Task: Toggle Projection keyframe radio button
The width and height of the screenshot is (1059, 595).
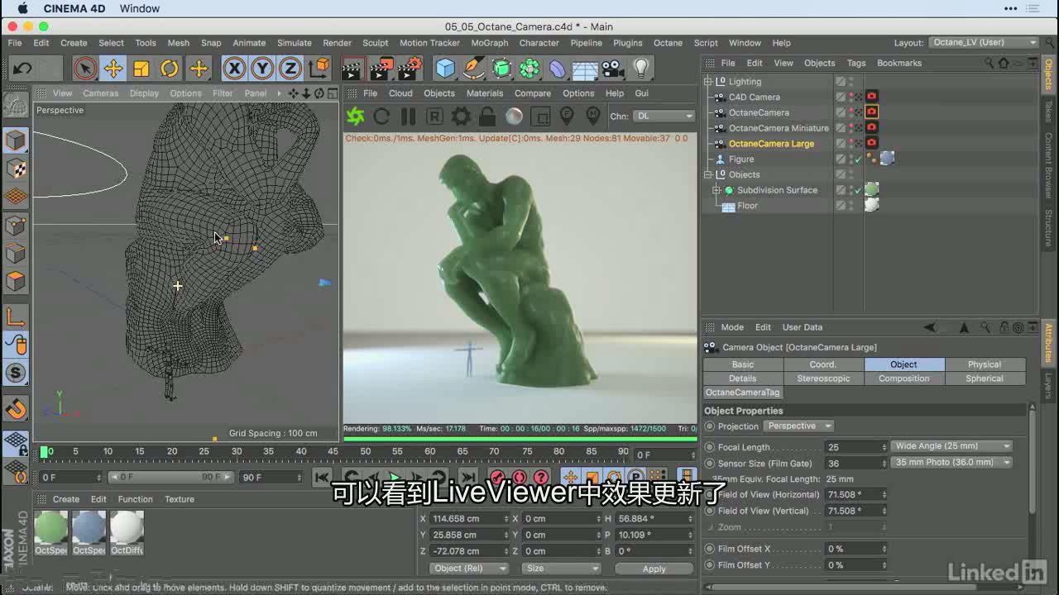Action: coord(710,426)
